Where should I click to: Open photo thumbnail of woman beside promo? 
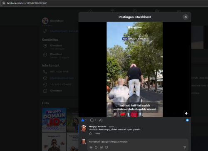pyautogui.click(x=72, y=120)
